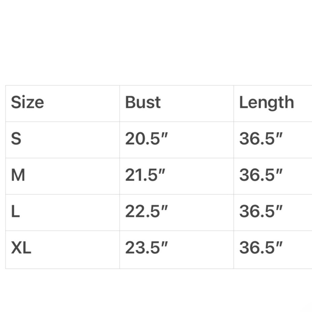The width and height of the screenshot is (312, 312).
Task: Click the length value in the L row
Action: click(261, 212)
